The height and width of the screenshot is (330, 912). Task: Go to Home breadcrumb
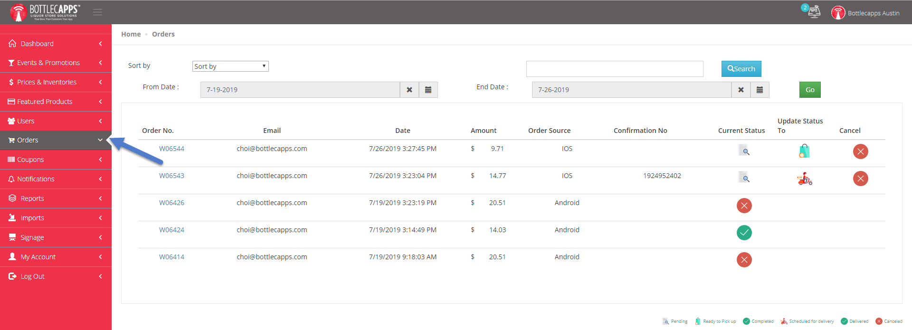click(x=131, y=34)
